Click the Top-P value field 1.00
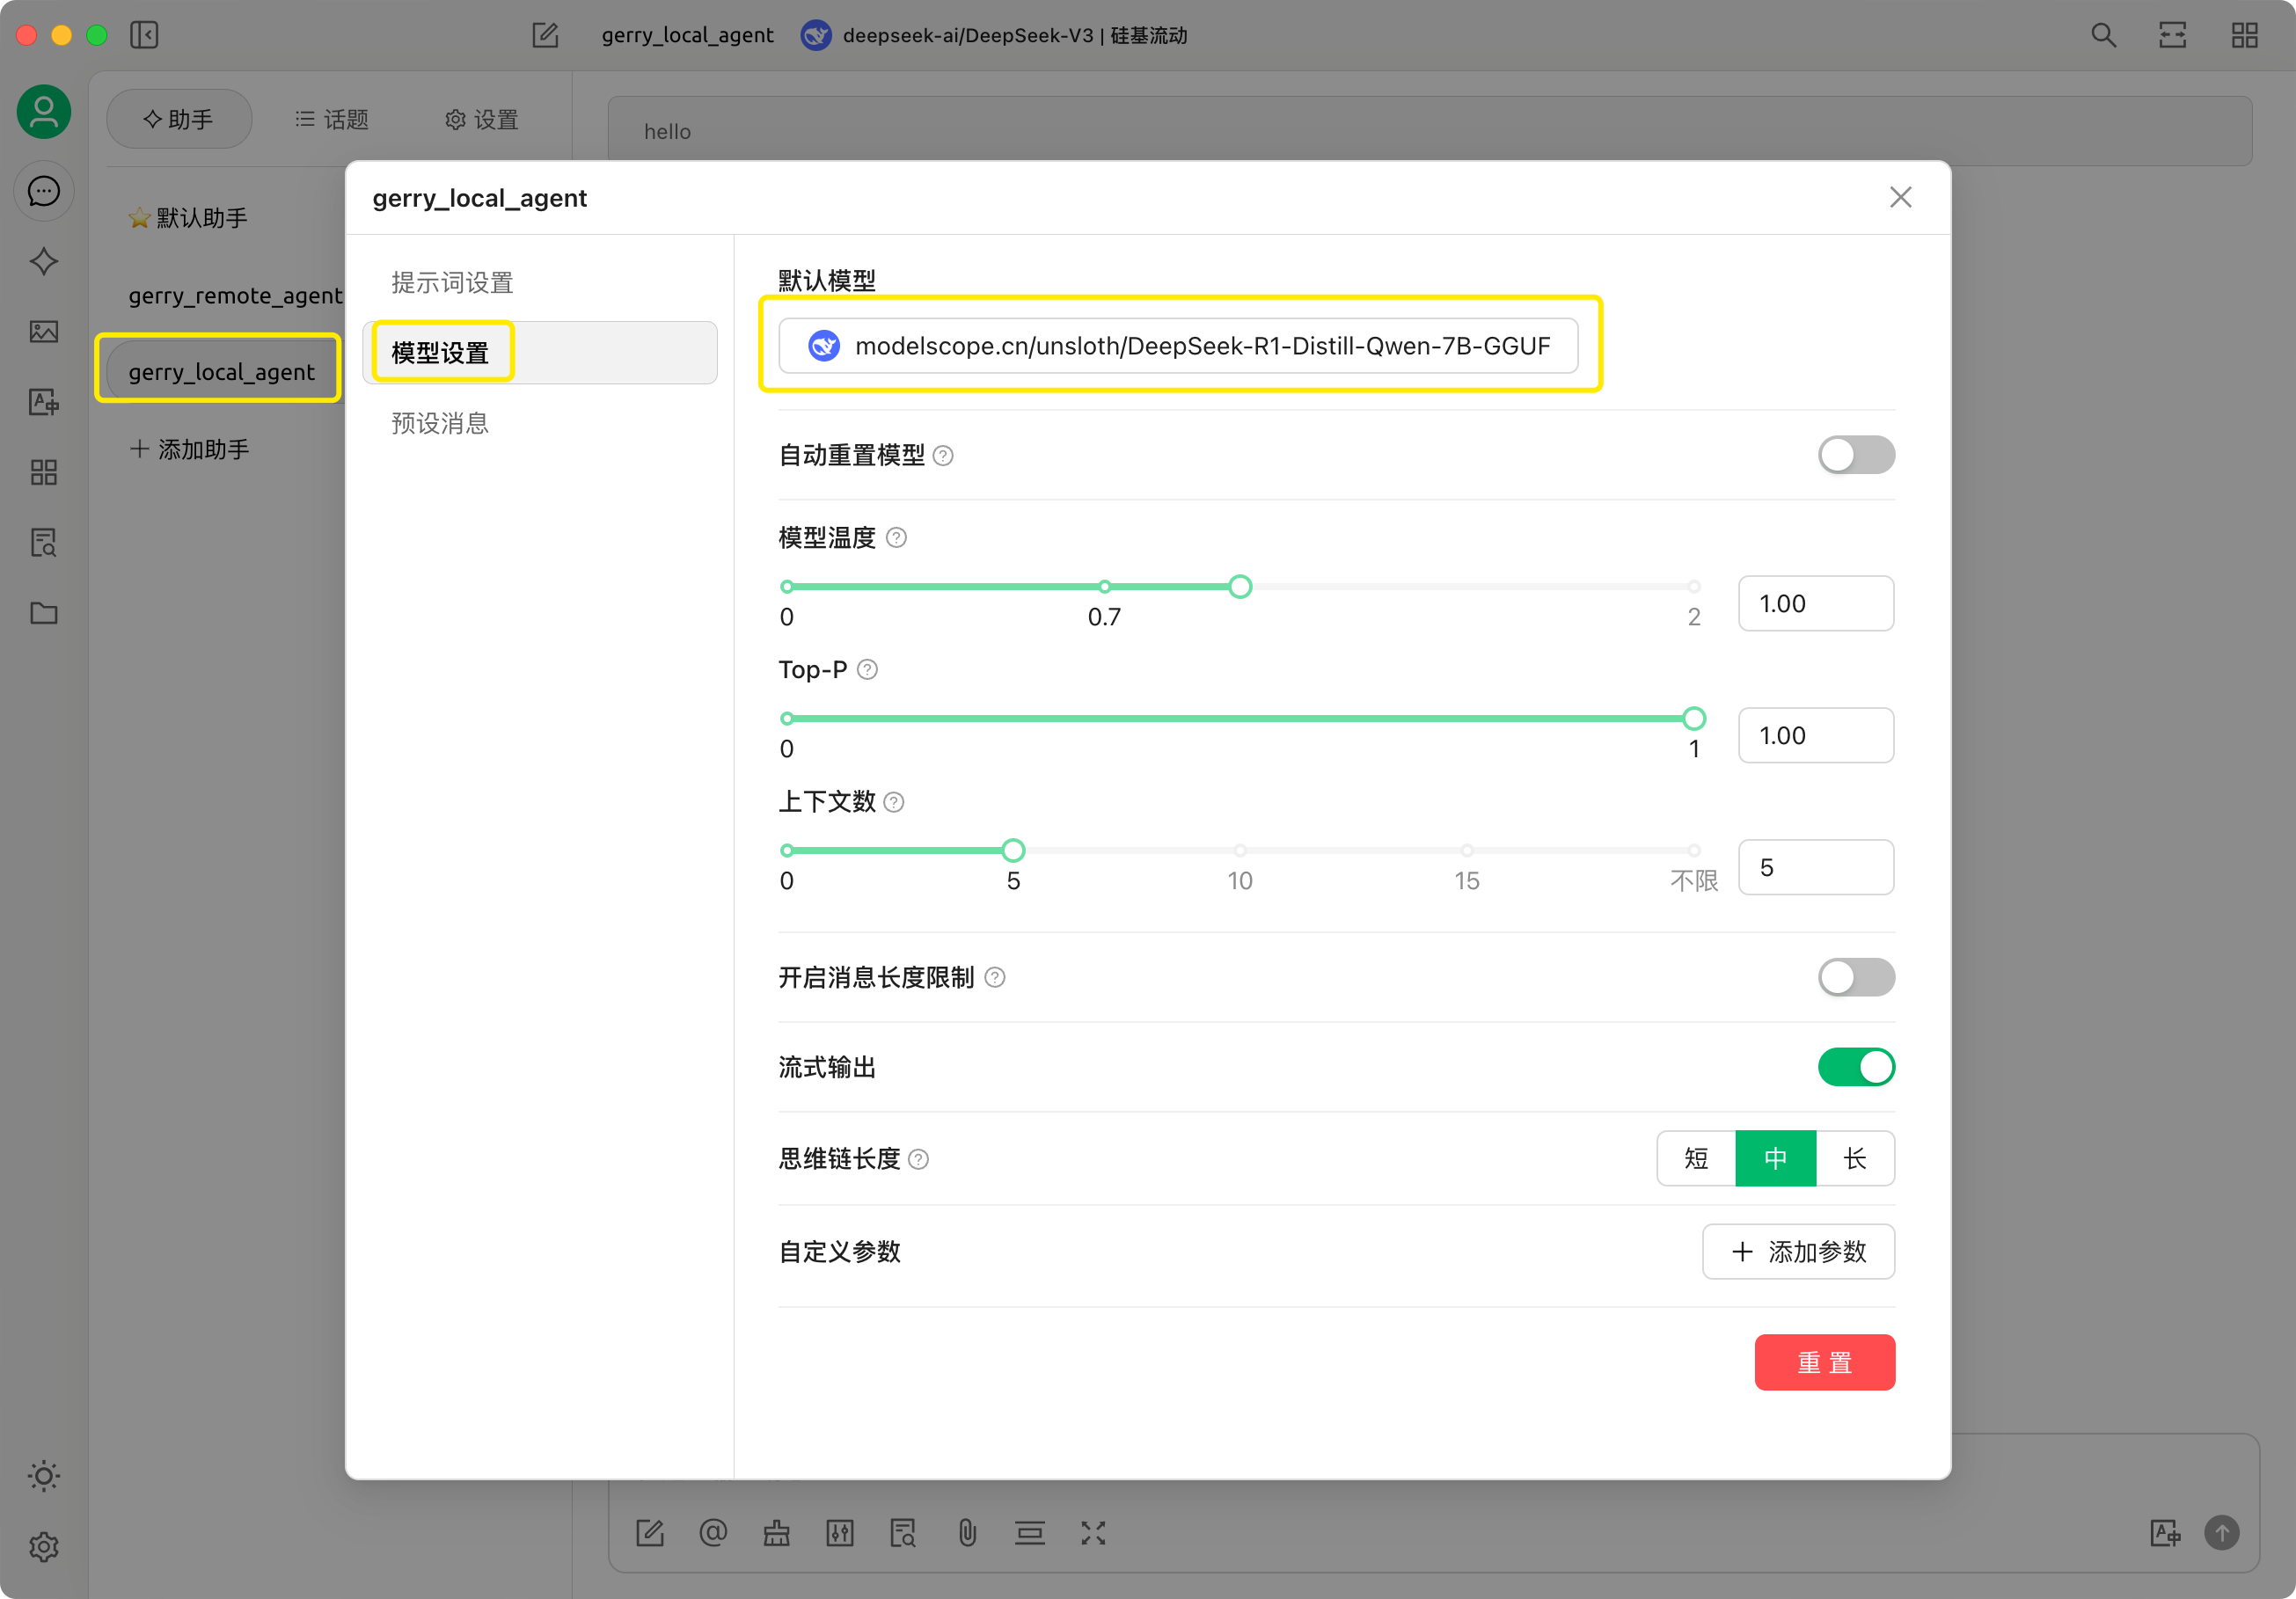The image size is (2296, 1599). click(x=1816, y=736)
